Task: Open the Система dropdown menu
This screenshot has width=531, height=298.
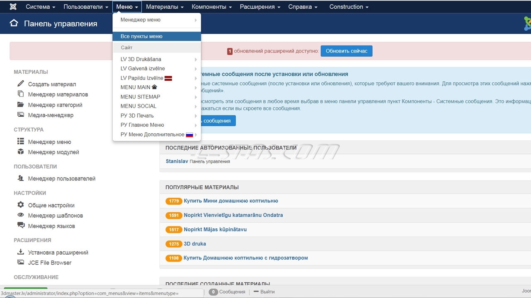Action: (41, 7)
